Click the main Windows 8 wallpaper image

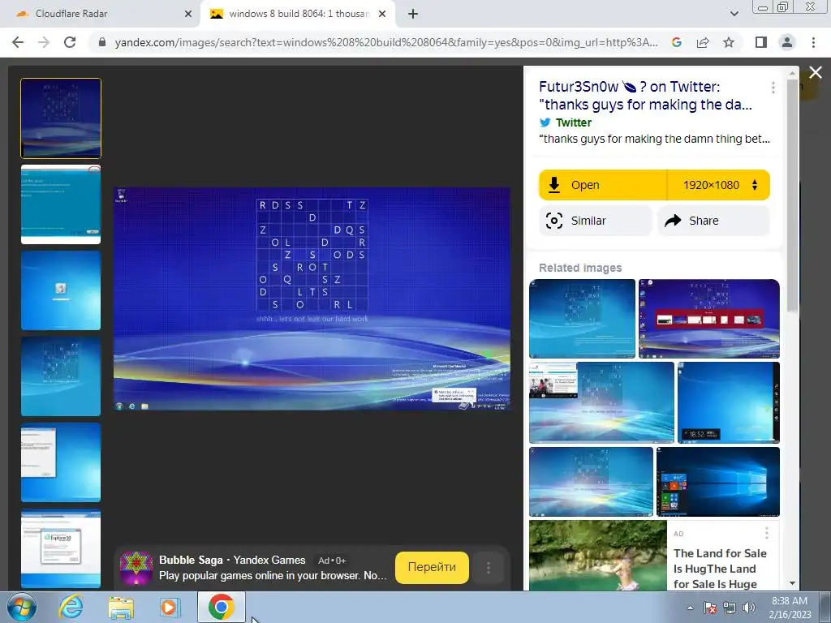tap(312, 299)
